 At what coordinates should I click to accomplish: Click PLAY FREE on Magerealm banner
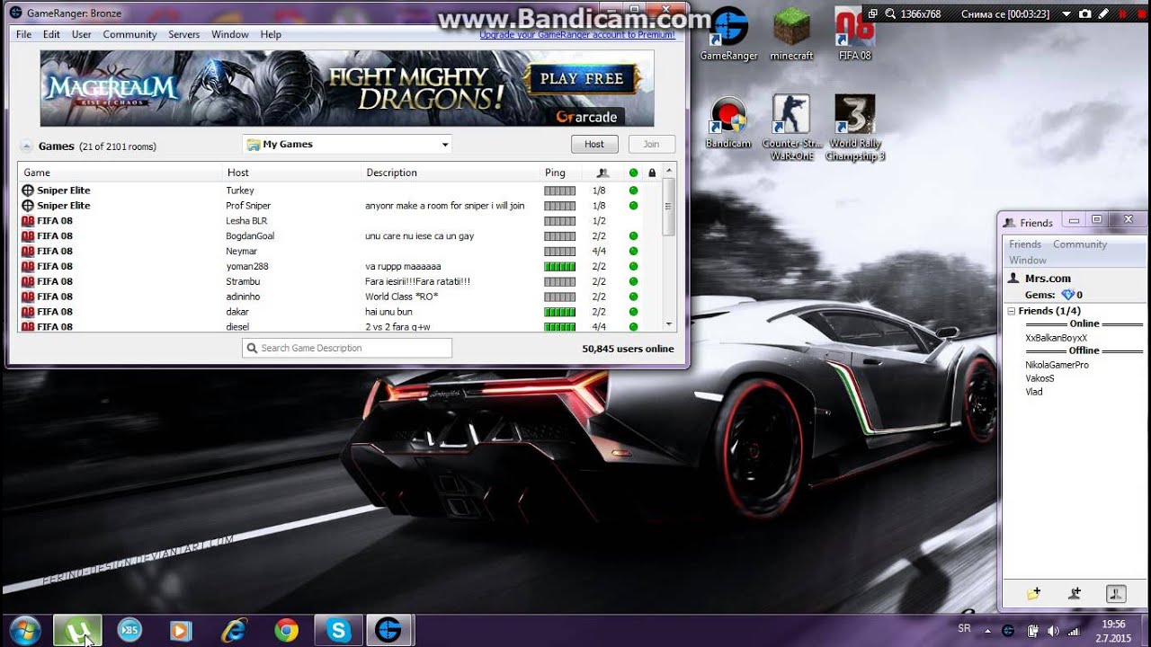581,79
